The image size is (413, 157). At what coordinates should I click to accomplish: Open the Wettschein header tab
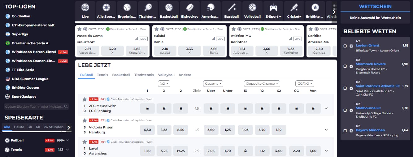coord(375,7)
